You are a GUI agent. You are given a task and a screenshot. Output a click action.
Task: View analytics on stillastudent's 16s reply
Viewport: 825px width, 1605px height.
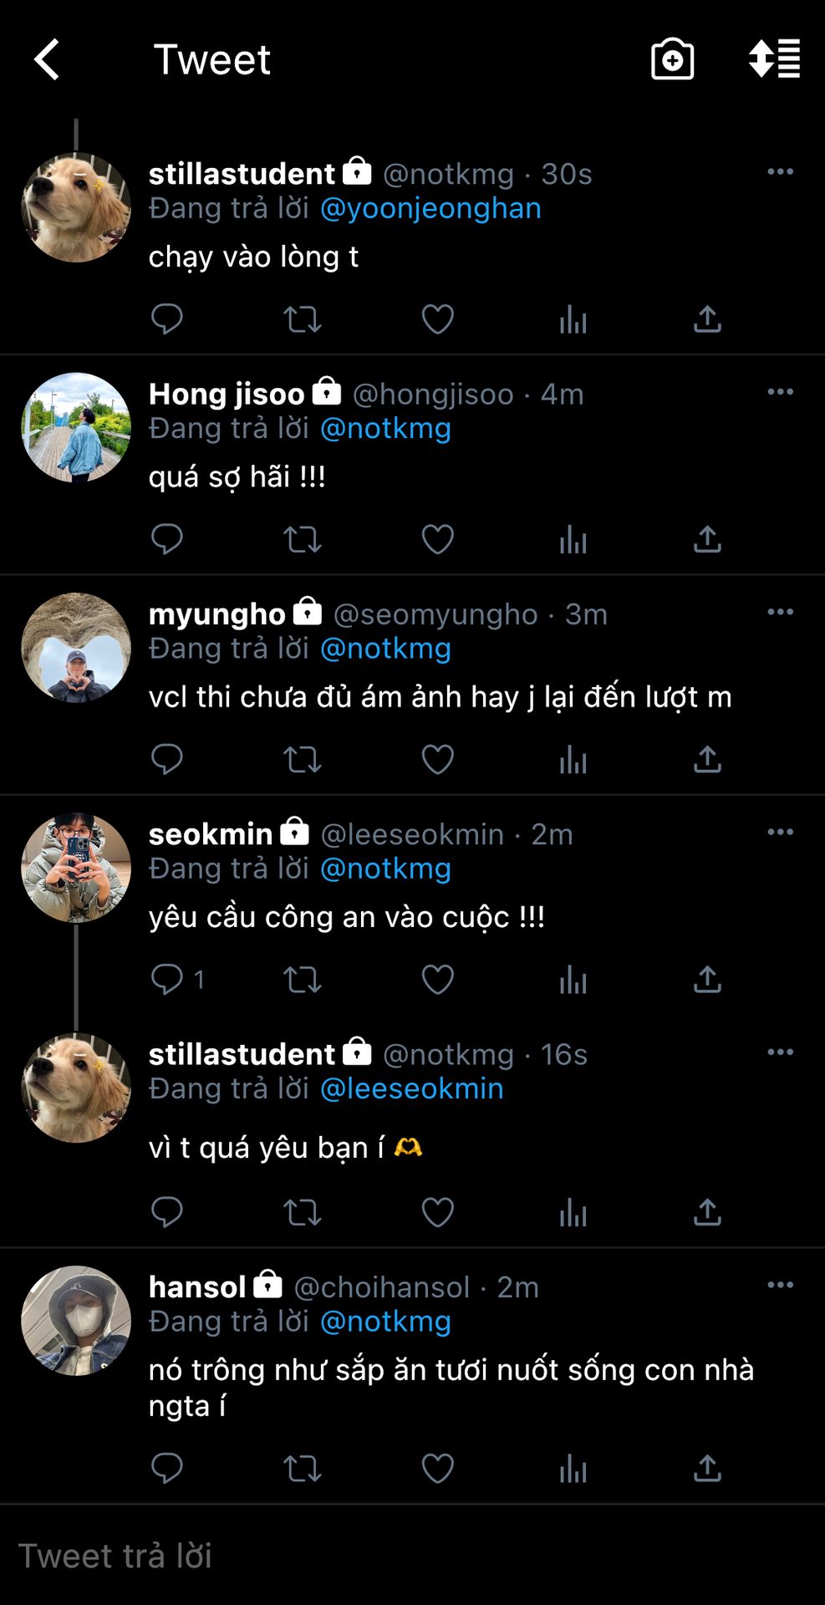573,1212
